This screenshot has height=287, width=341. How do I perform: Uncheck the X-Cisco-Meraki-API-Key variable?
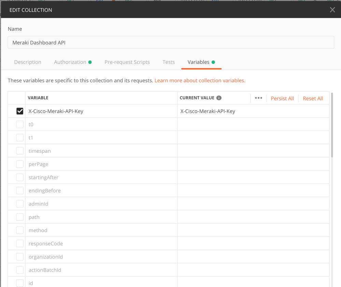(20, 111)
